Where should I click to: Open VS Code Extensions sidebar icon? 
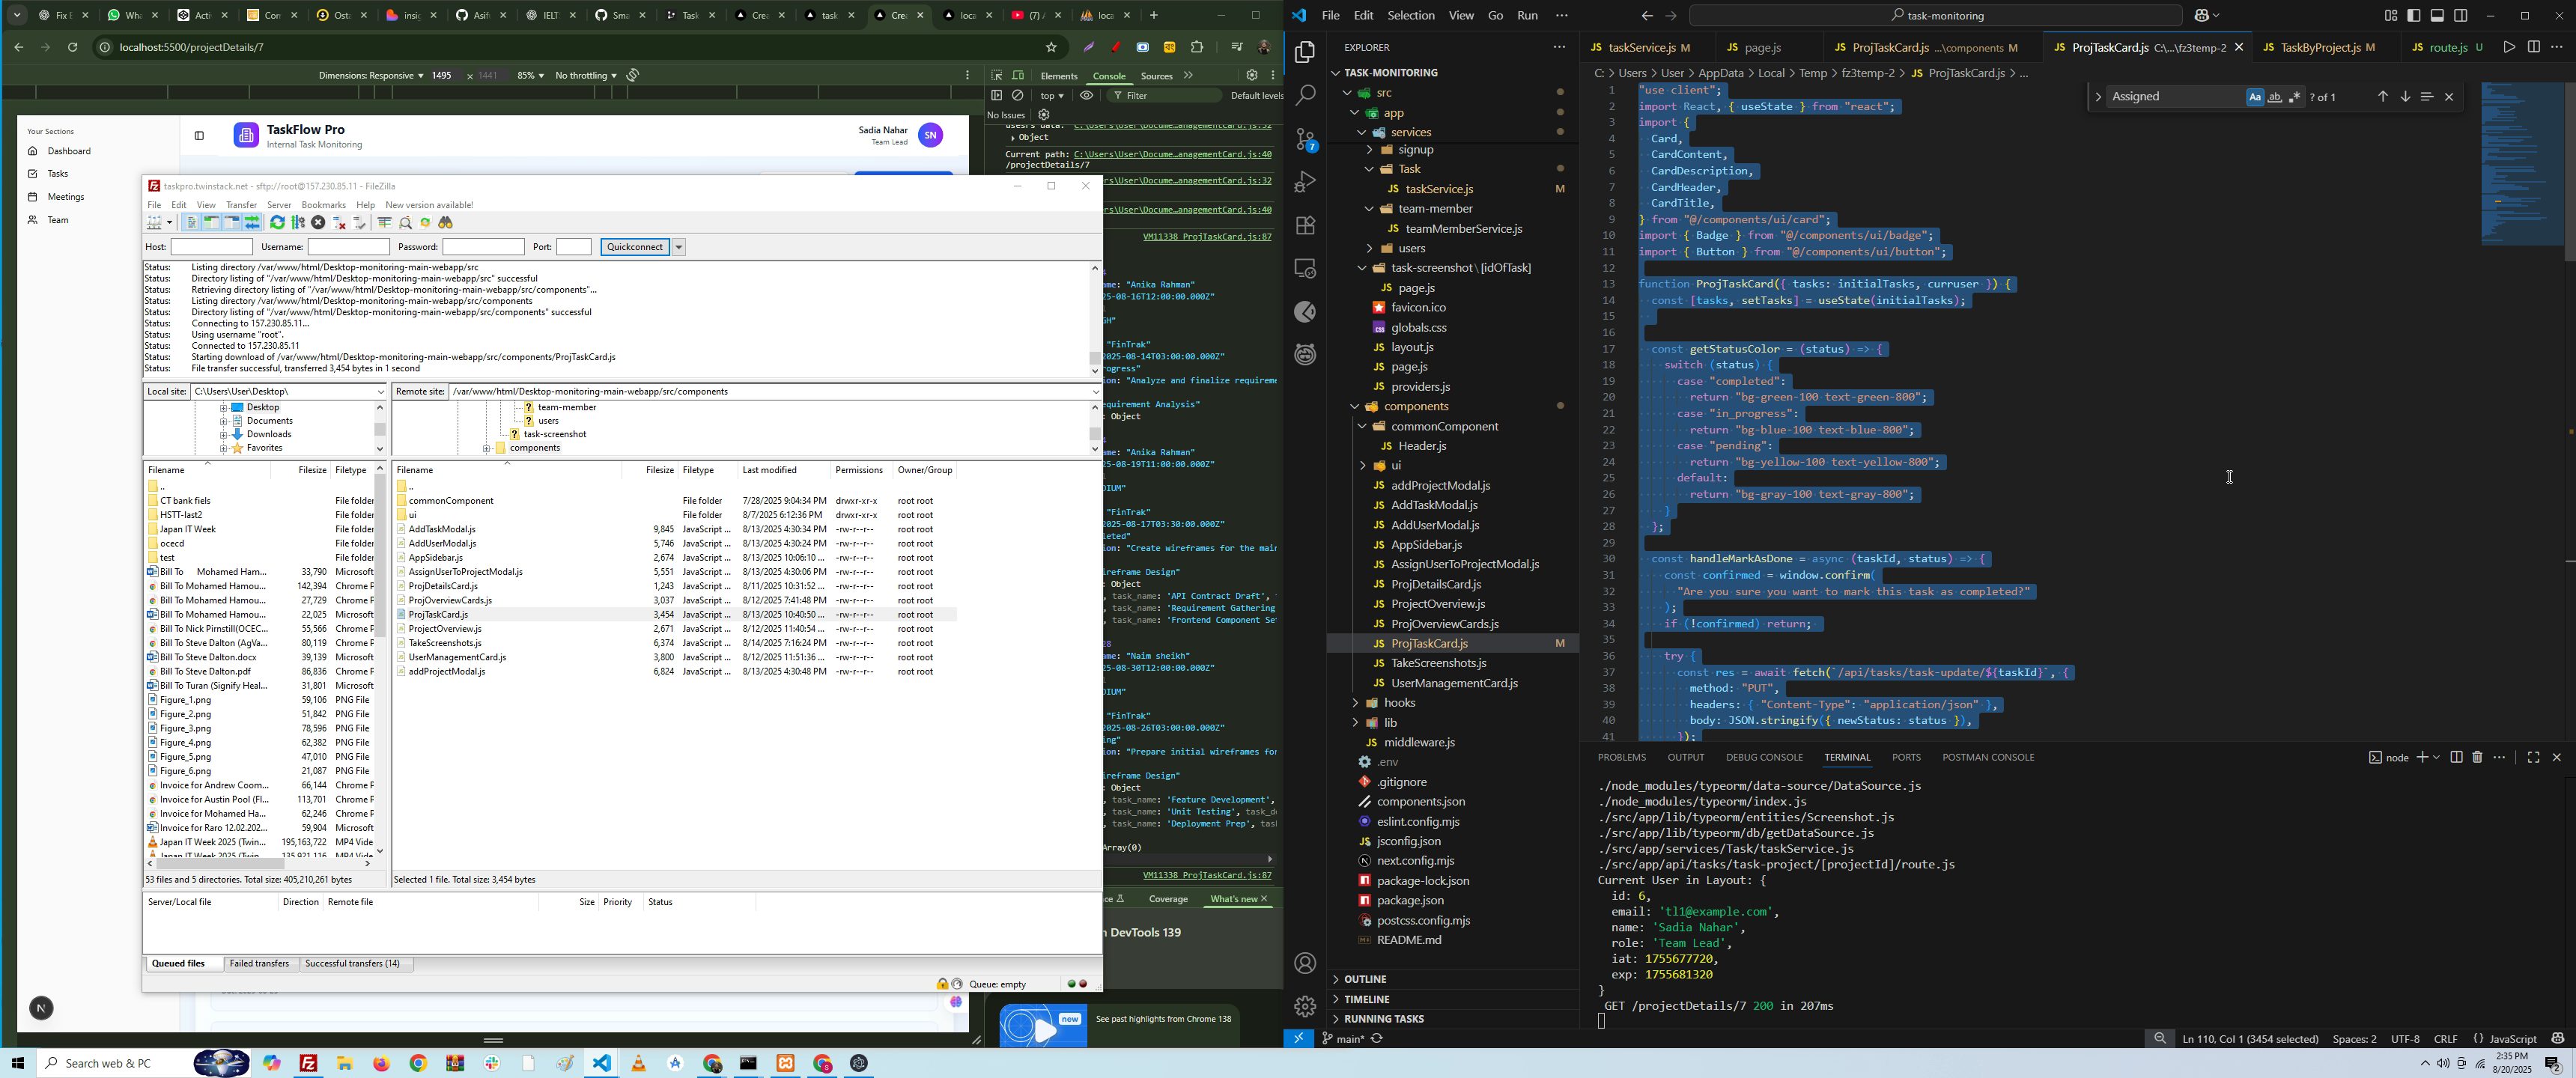coord(1305,226)
